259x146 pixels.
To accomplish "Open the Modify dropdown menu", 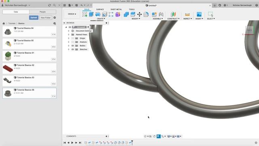I will coord(136,19).
